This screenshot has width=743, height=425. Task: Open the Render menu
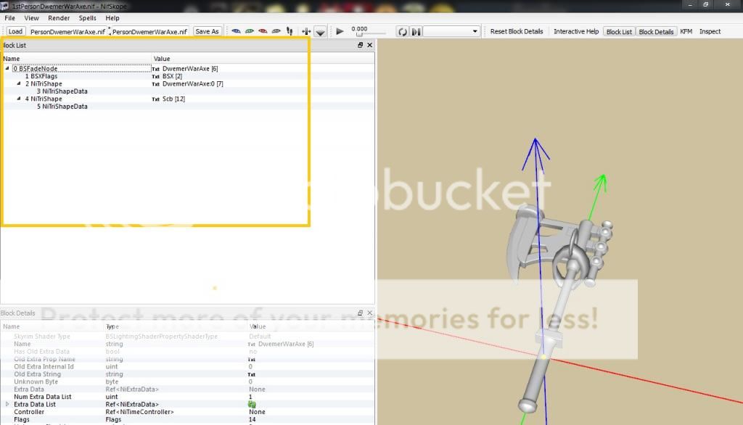[59, 18]
